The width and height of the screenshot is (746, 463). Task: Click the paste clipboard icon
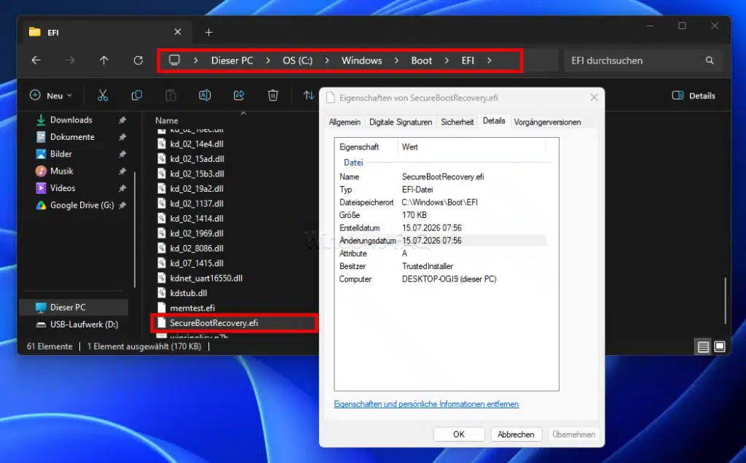pos(170,96)
